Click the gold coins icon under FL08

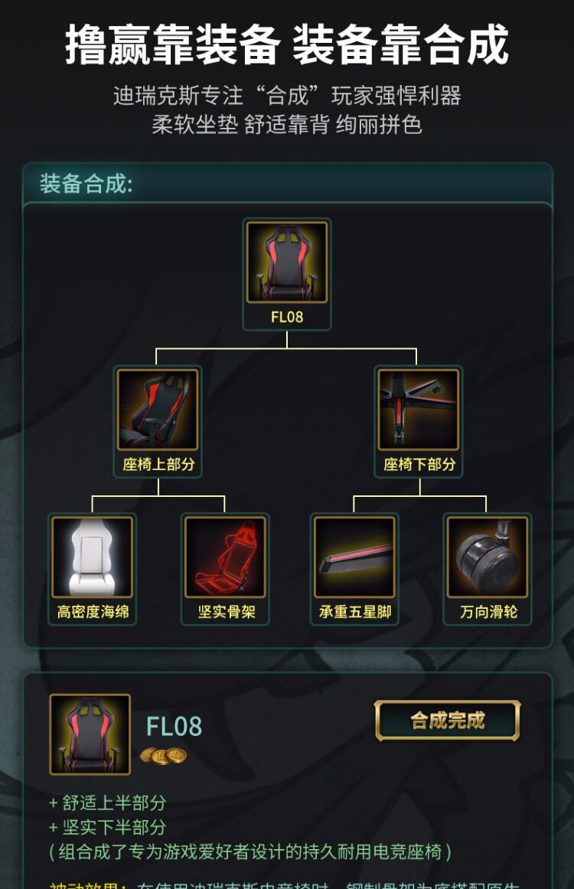point(163,756)
